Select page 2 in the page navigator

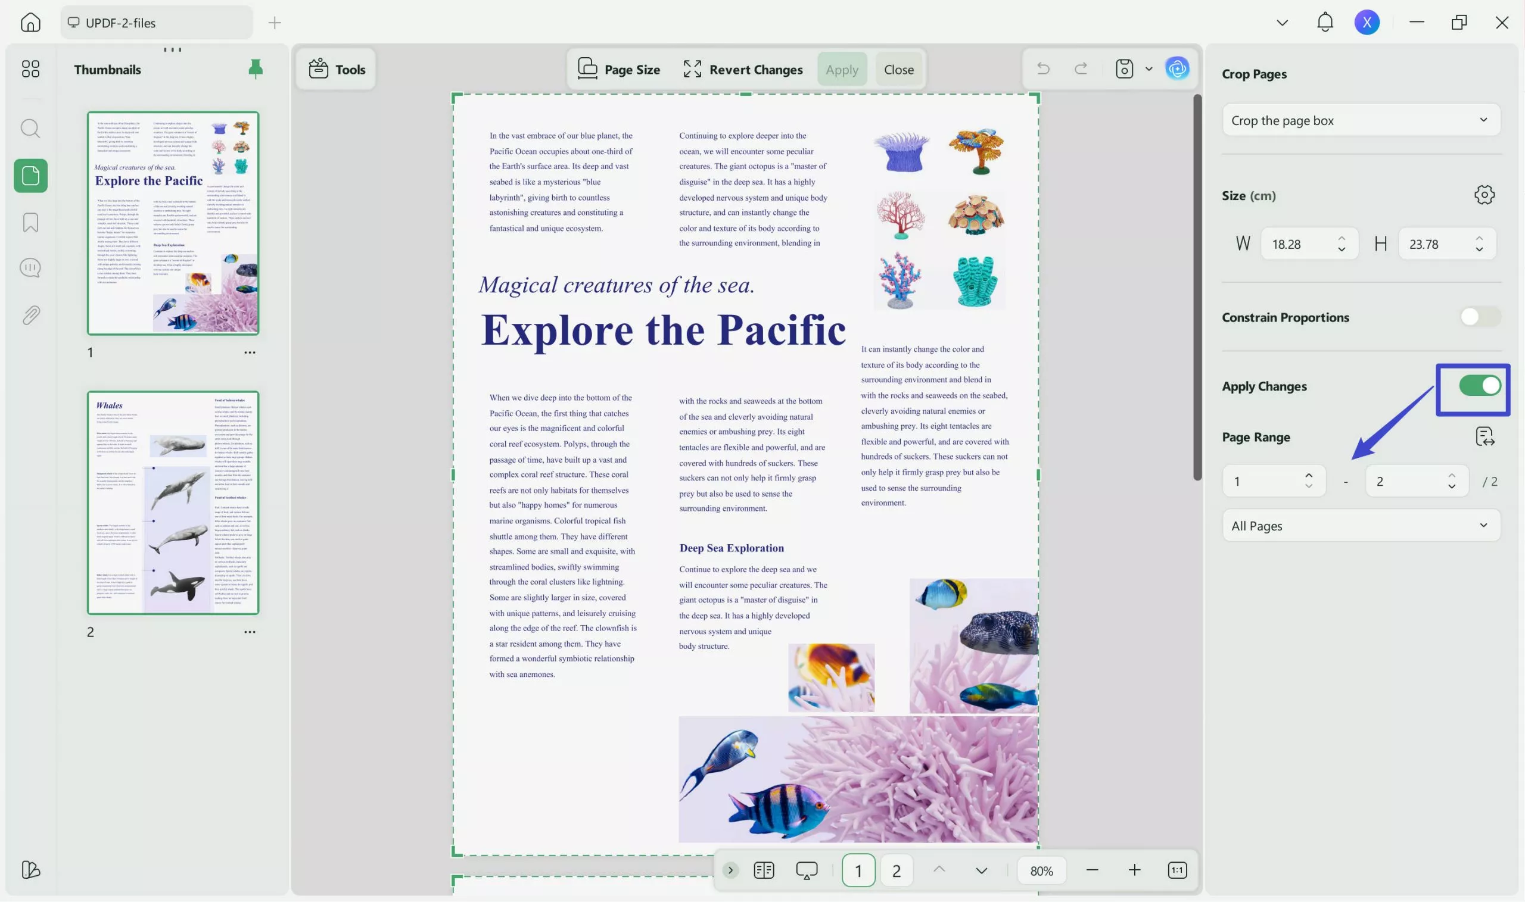pyautogui.click(x=897, y=870)
